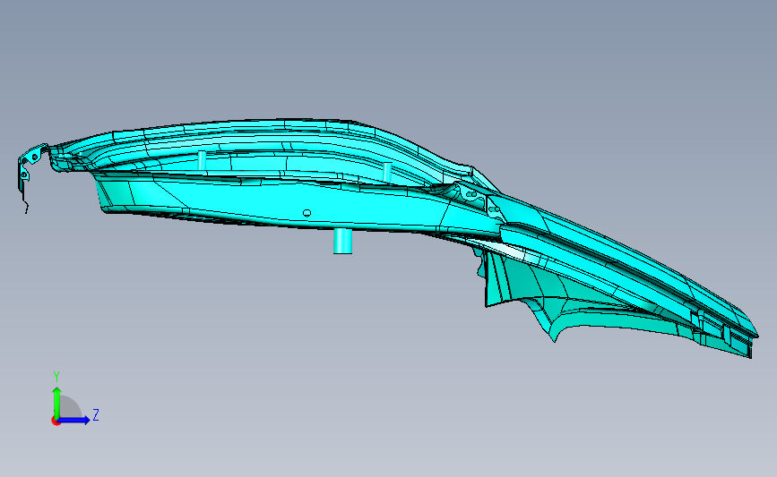Click the 'Y' axis label text
The image size is (777, 477).
[x=56, y=377]
